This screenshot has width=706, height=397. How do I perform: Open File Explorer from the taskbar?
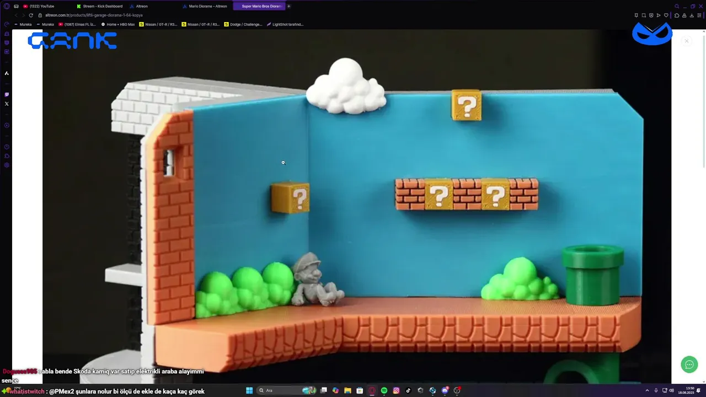347,390
